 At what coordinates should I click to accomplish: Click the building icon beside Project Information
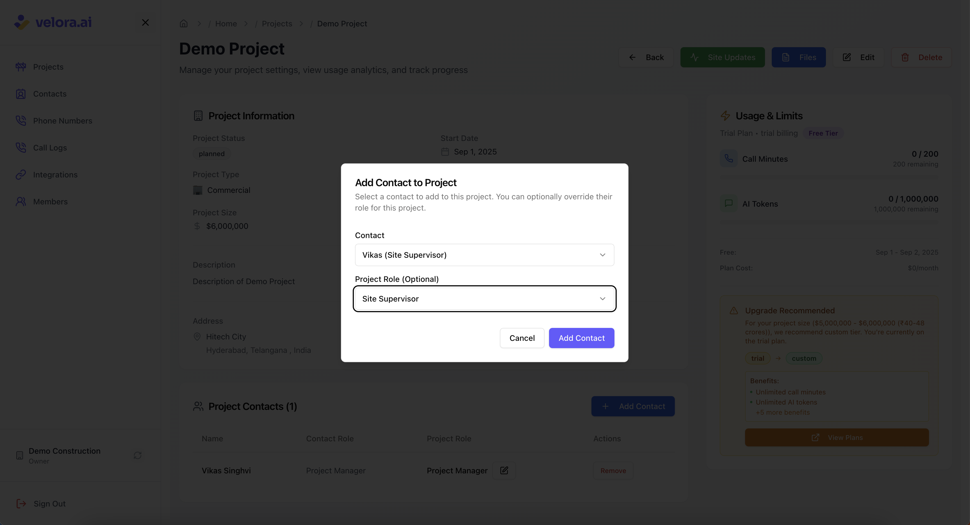198,116
